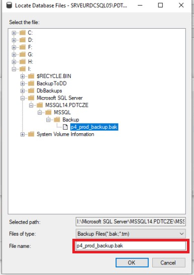The width and height of the screenshot is (194, 275).
Task: Click into the File name field
Action: (x=131, y=246)
